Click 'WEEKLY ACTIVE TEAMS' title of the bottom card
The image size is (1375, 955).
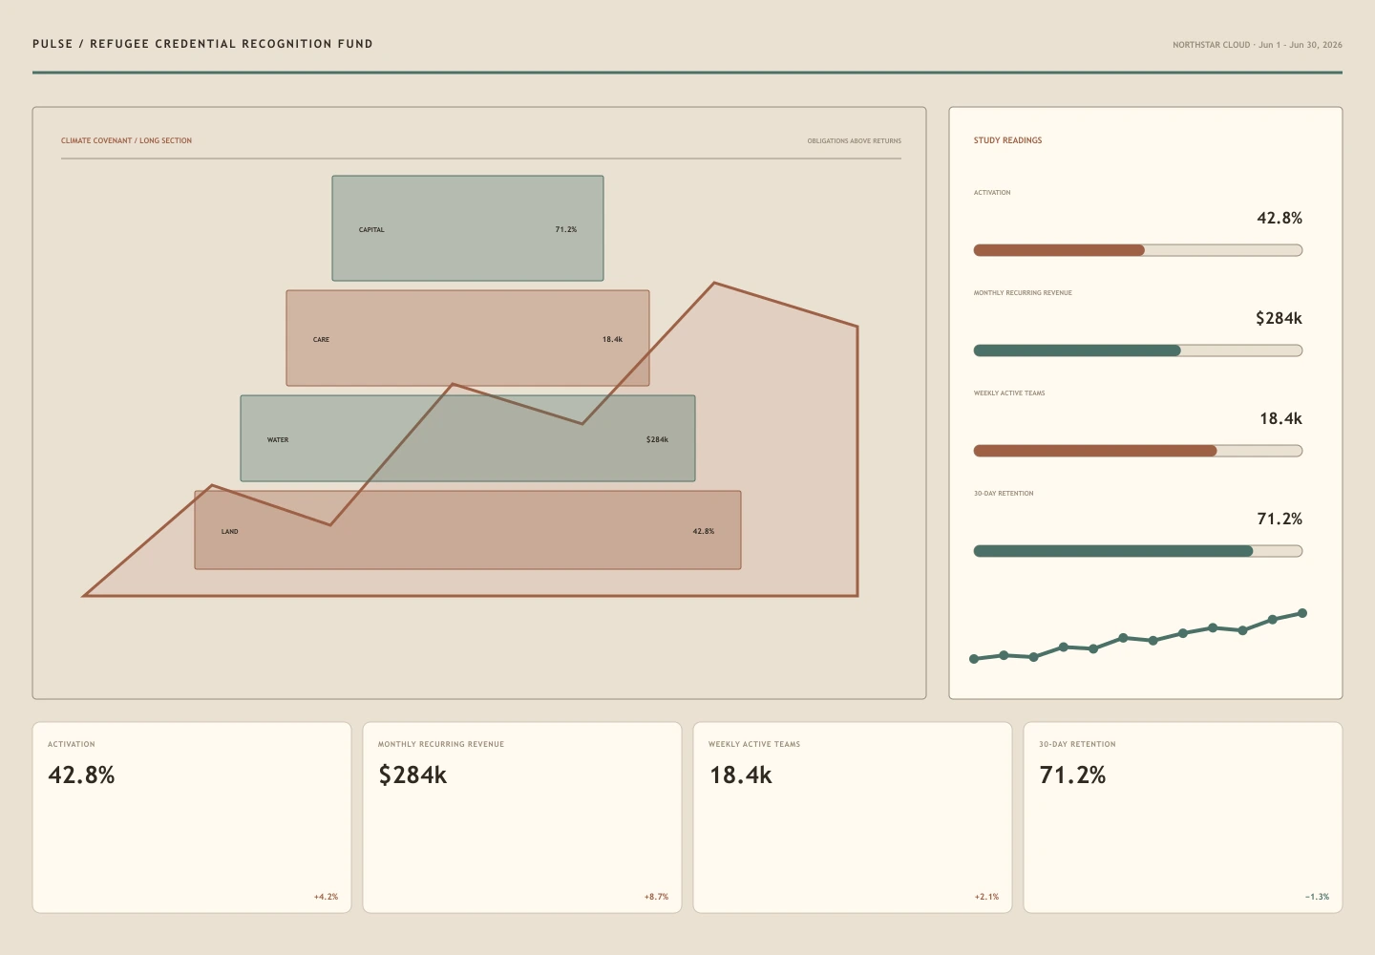[x=754, y=744]
